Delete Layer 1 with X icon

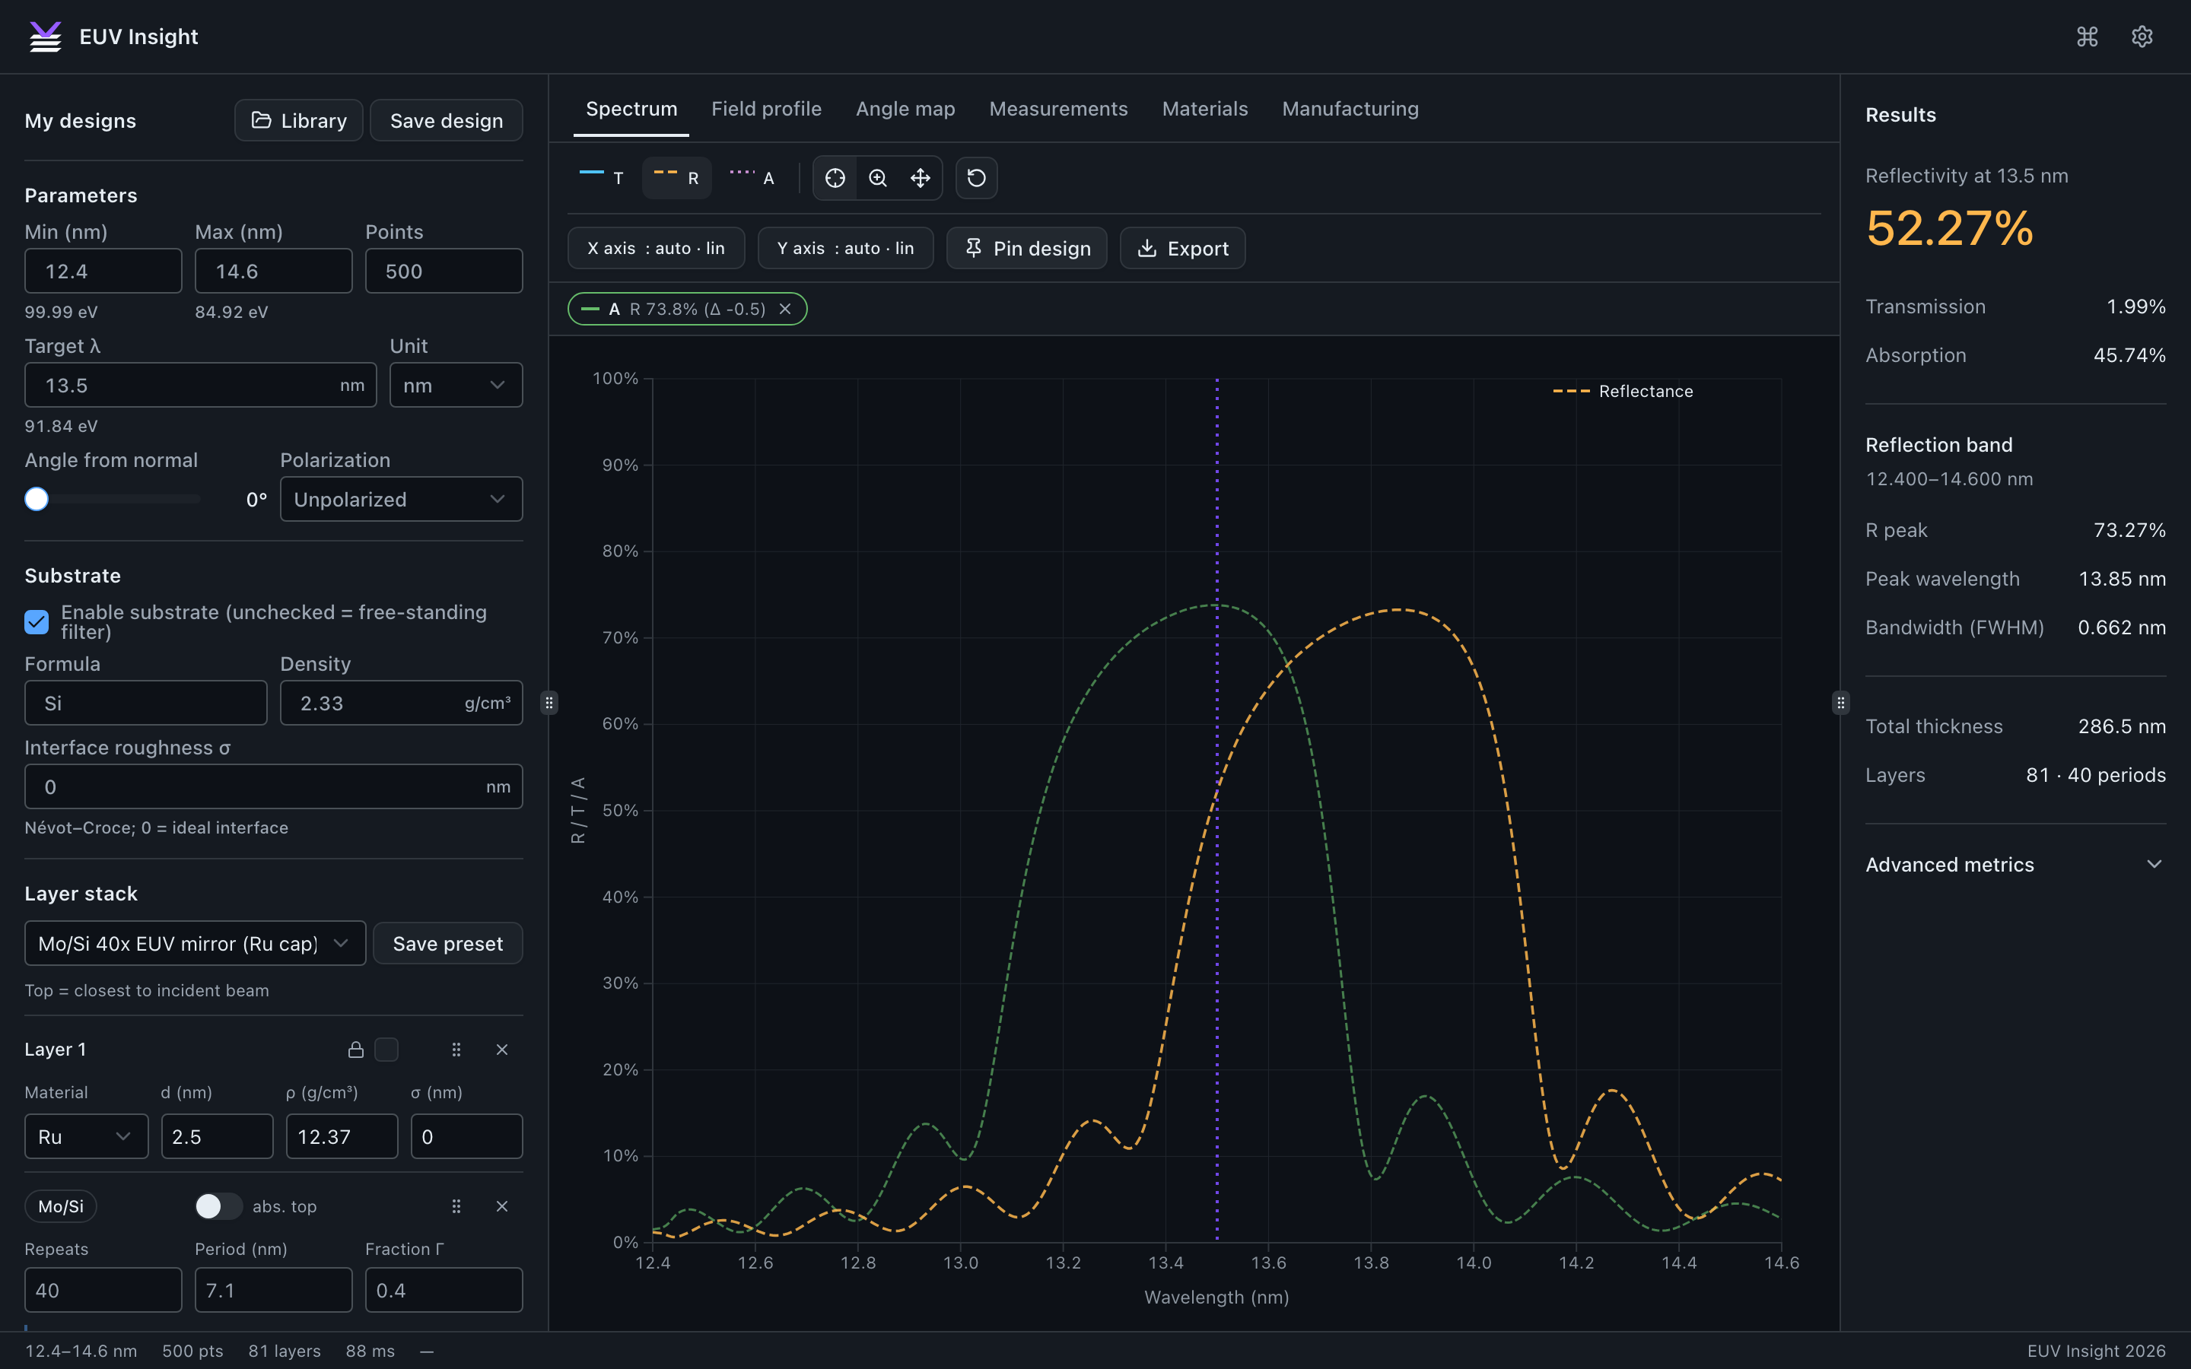(501, 1050)
